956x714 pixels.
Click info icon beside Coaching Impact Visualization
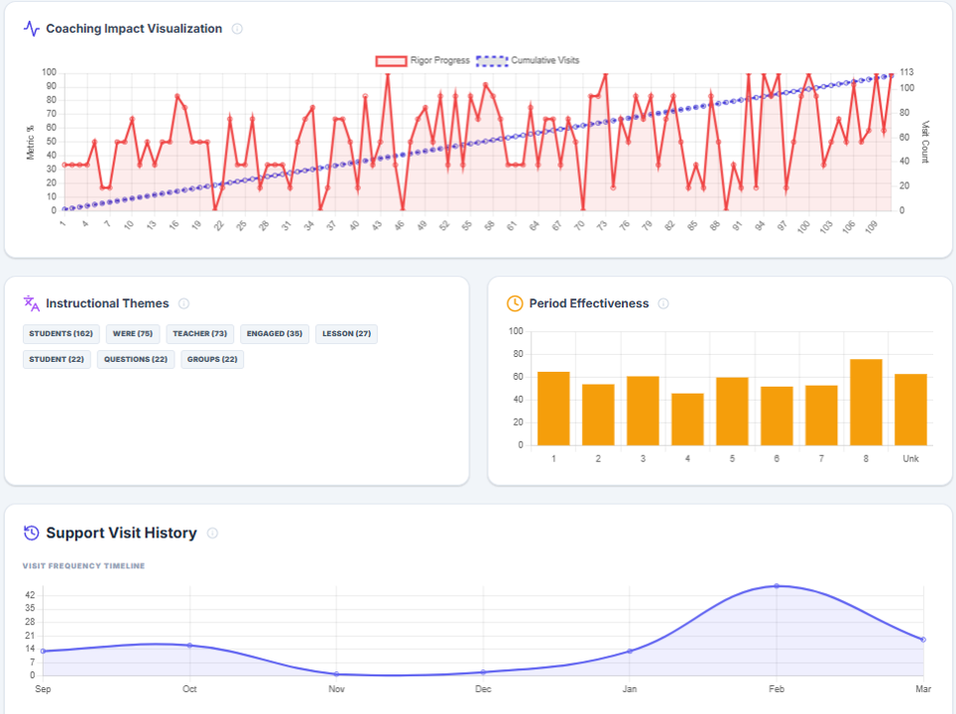pyautogui.click(x=237, y=29)
